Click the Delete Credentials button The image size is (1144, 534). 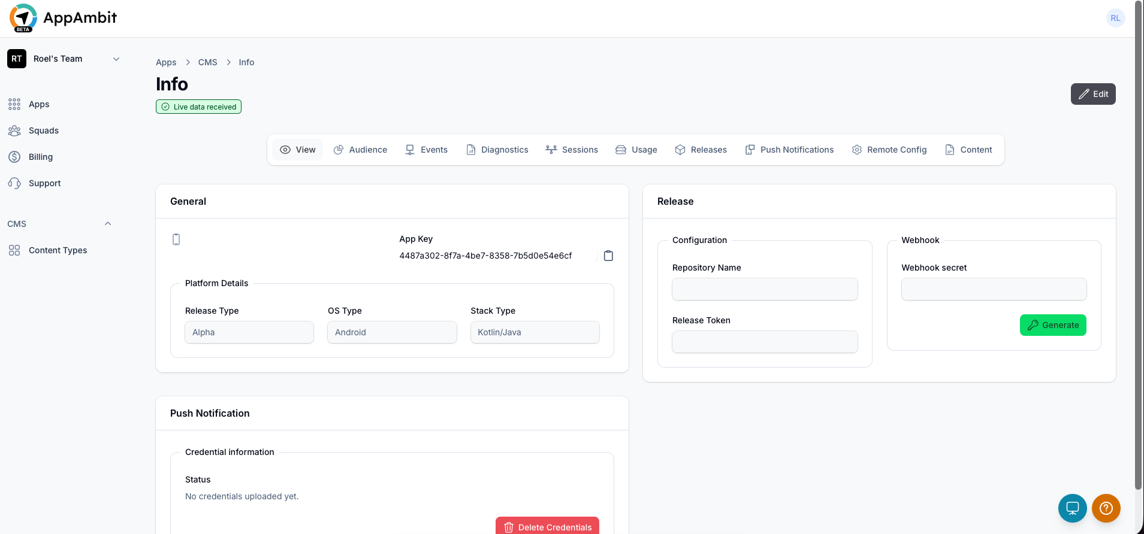click(x=547, y=526)
